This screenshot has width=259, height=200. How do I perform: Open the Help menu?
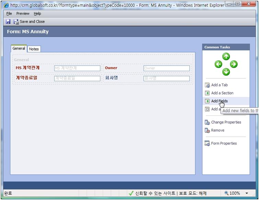coord(37,13)
